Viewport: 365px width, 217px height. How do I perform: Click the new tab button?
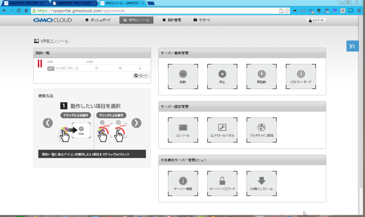pyautogui.click(x=151, y=3)
